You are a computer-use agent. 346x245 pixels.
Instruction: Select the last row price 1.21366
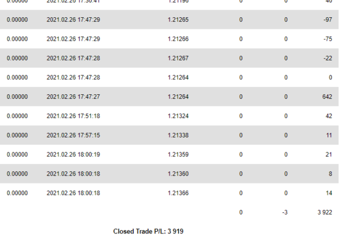coord(178,193)
